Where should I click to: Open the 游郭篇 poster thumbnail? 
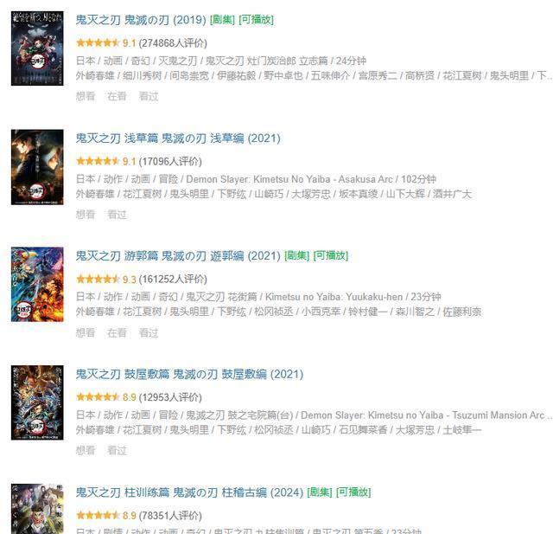click(37, 285)
